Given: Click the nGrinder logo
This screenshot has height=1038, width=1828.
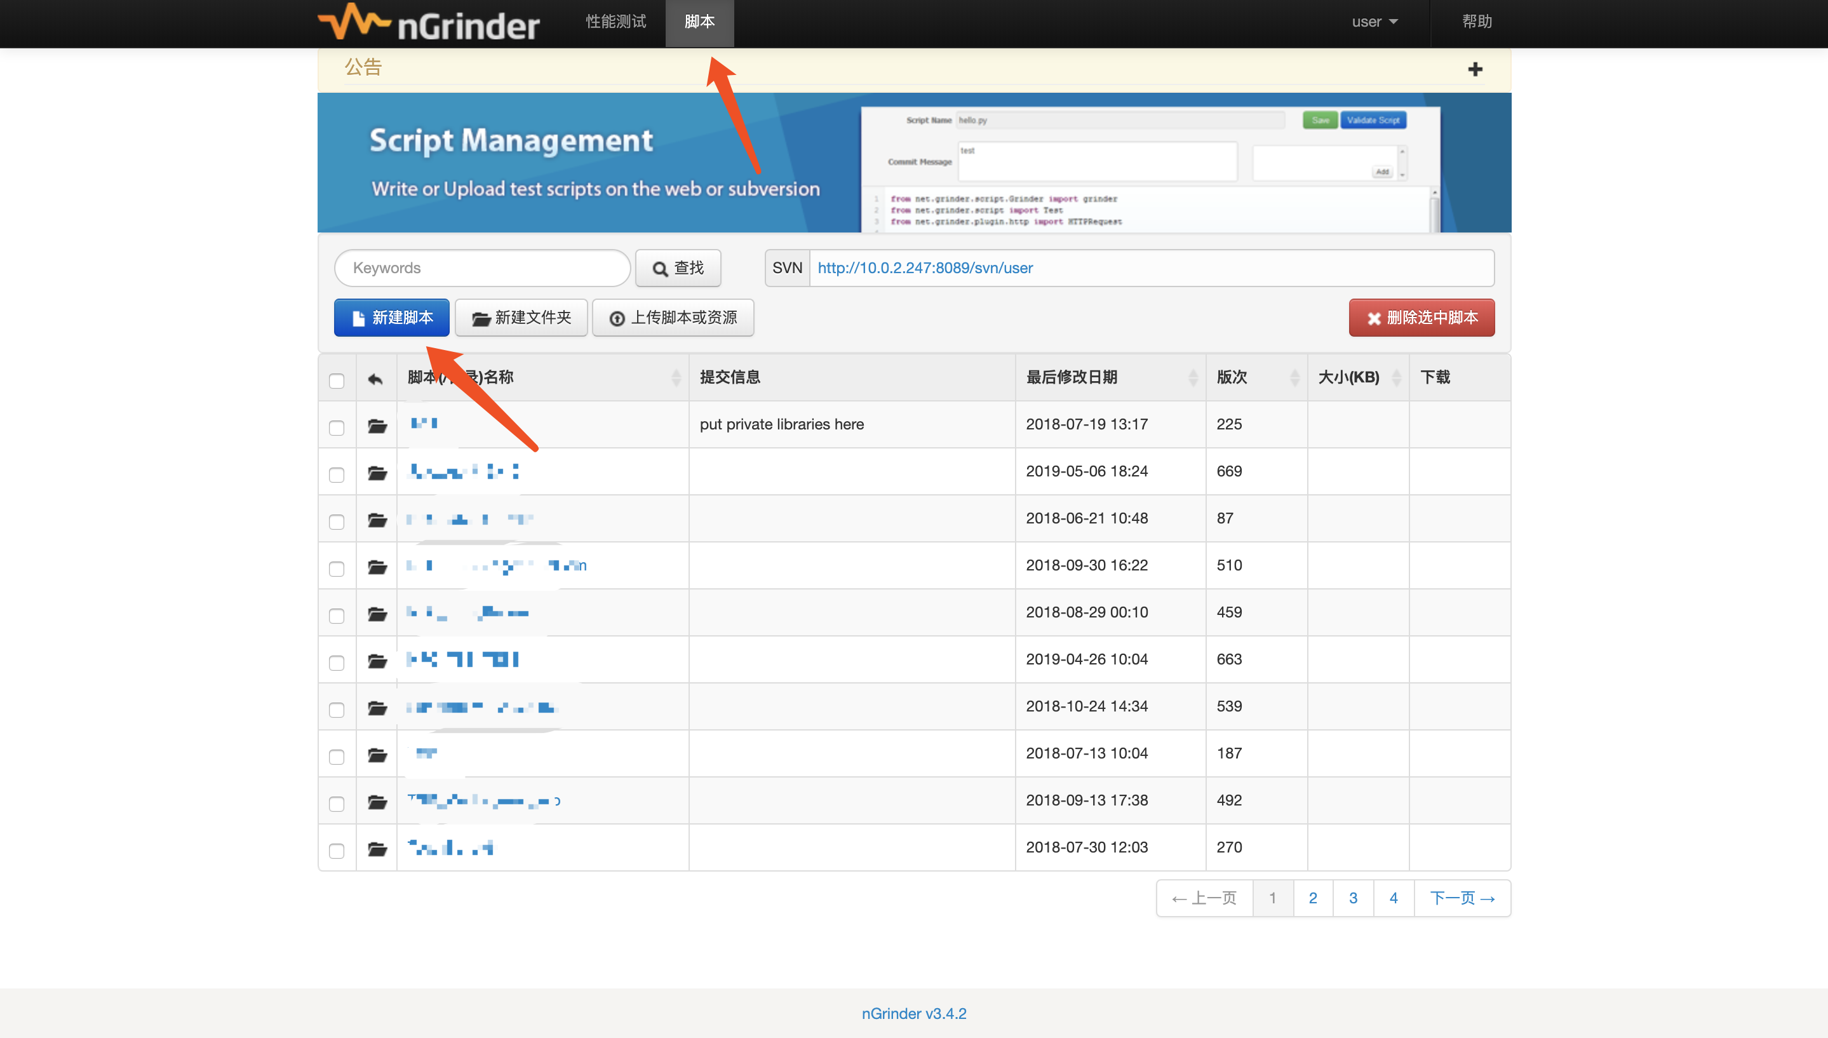Looking at the screenshot, I should click(x=428, y=23).
